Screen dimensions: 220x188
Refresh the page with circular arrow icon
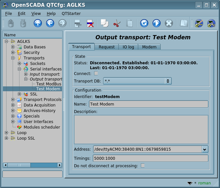click(144, 23)
